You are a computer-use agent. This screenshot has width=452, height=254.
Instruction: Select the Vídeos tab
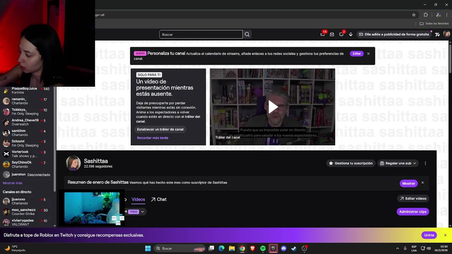click(138, 199)
